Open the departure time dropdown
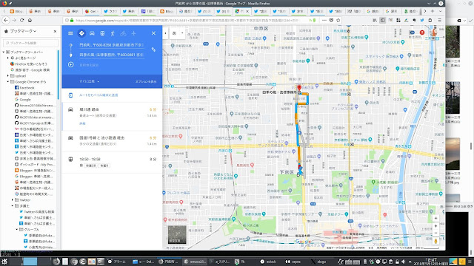This screenshot has height=266, width=474. coord(90,81)
